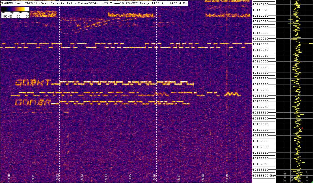313x183 pixels.
Task: Click the '10139800 Hz' frequency scale label
Action: pyautogui.click(x=263, y=175)
